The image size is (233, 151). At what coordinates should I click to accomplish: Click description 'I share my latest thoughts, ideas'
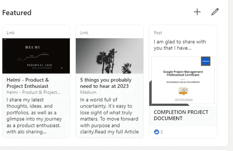[34, 116]
